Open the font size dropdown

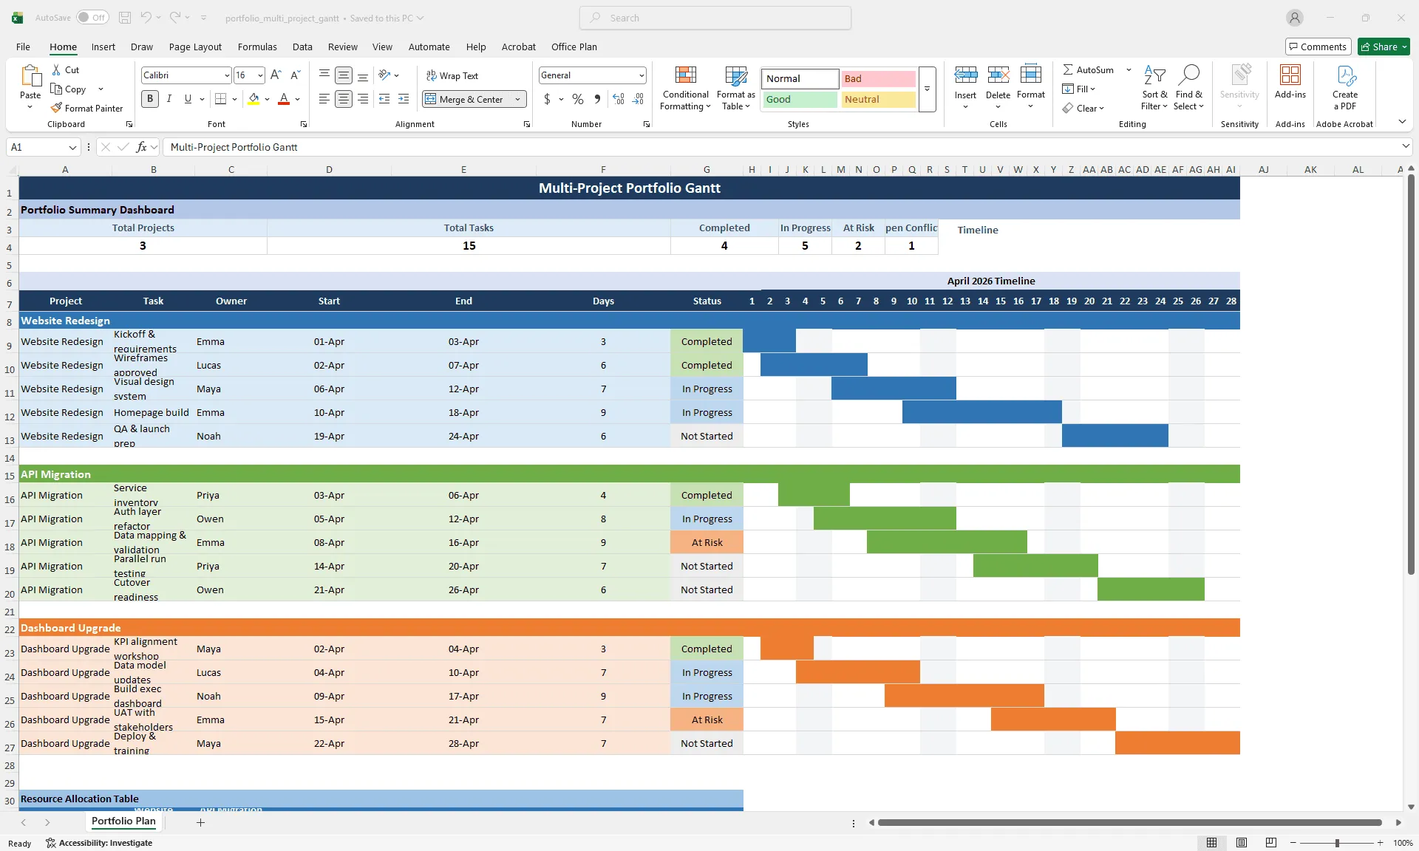[x=259, y=75]
